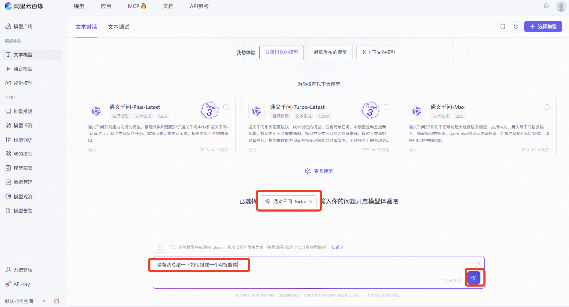Click the 默认业务空间 workspace label
Screen dimensions: 569x307
coord(19,301)
